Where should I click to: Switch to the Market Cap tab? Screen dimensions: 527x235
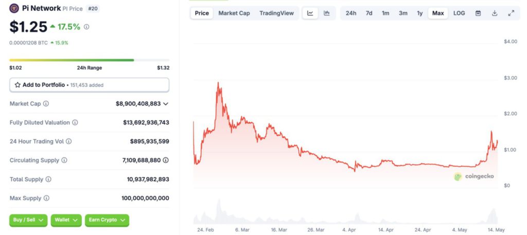pyautogui.click(x=234, y=13)
